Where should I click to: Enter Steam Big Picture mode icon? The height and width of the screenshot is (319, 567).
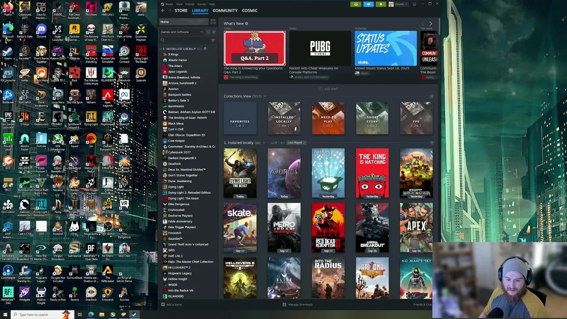(414, 4)
